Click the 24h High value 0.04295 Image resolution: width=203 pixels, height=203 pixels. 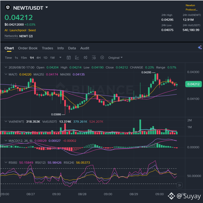167,20
